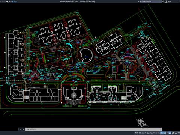Image resolution: width=180 pixels, height=135 pixels.
Task: Click the highlighted object snap tracking icon
Action: tap(162, 133)
